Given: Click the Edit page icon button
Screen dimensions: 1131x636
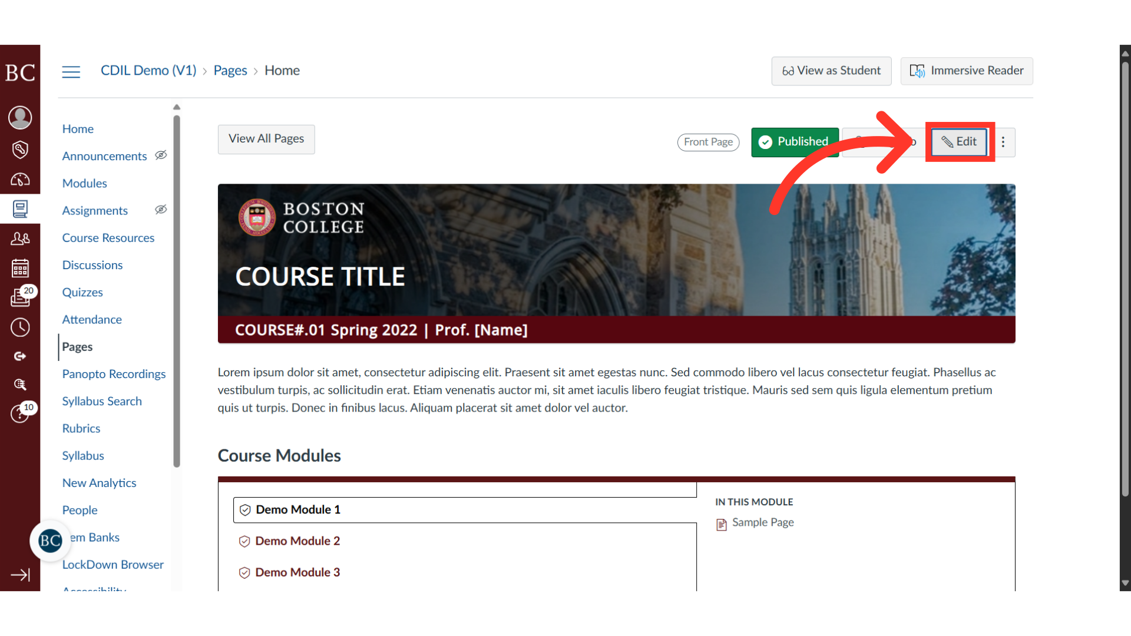Looking at the screenshot, I should [960, 141].
